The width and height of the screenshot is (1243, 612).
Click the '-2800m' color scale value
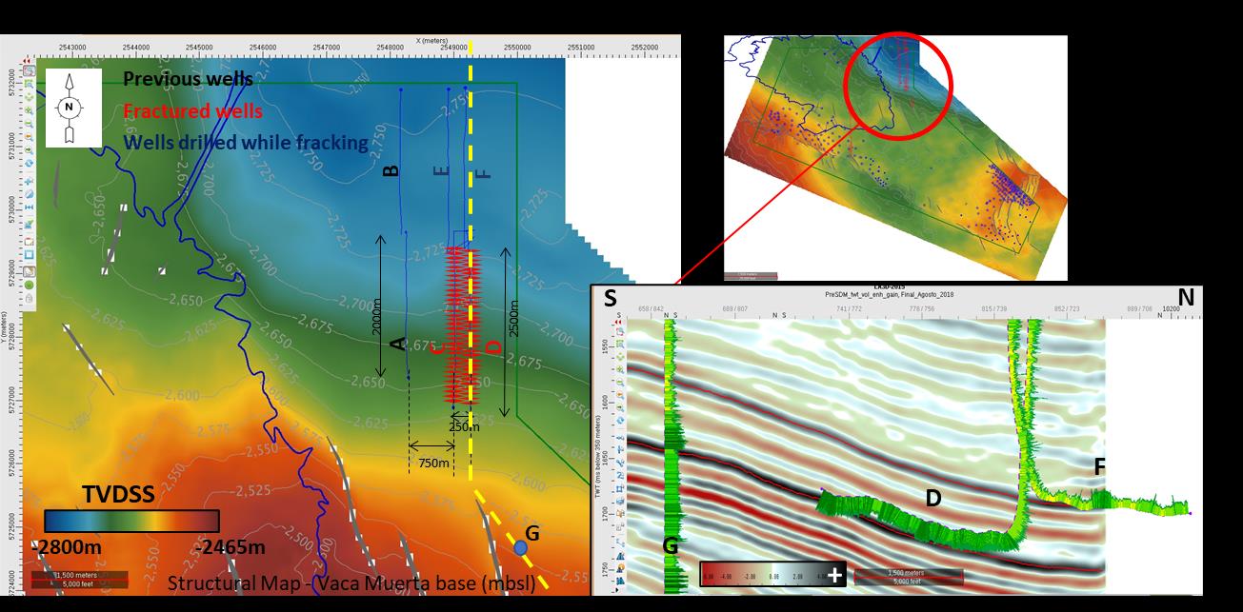[68, 547]
